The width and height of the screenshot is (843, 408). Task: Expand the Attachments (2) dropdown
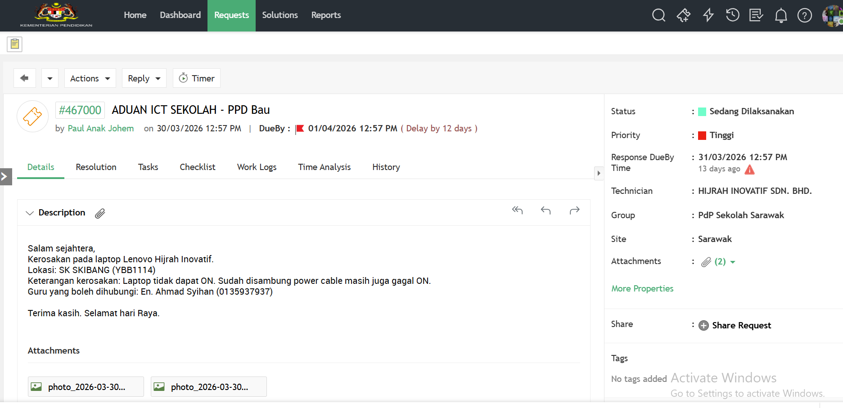[732, 262]
